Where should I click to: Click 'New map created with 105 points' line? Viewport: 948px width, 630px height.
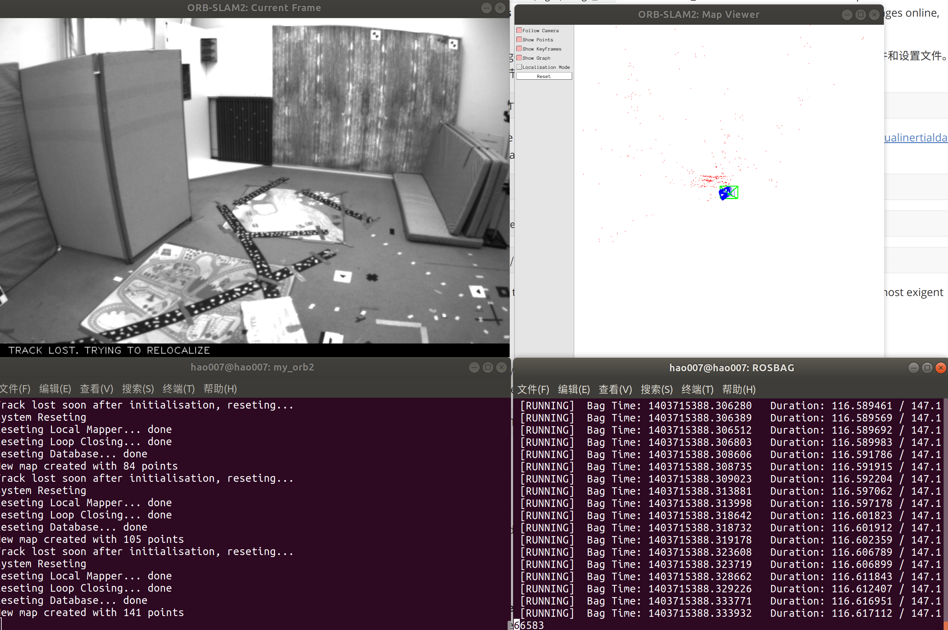[92, 539]
